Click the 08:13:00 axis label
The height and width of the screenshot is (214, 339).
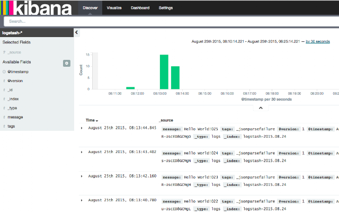click(x=160, y=94)
